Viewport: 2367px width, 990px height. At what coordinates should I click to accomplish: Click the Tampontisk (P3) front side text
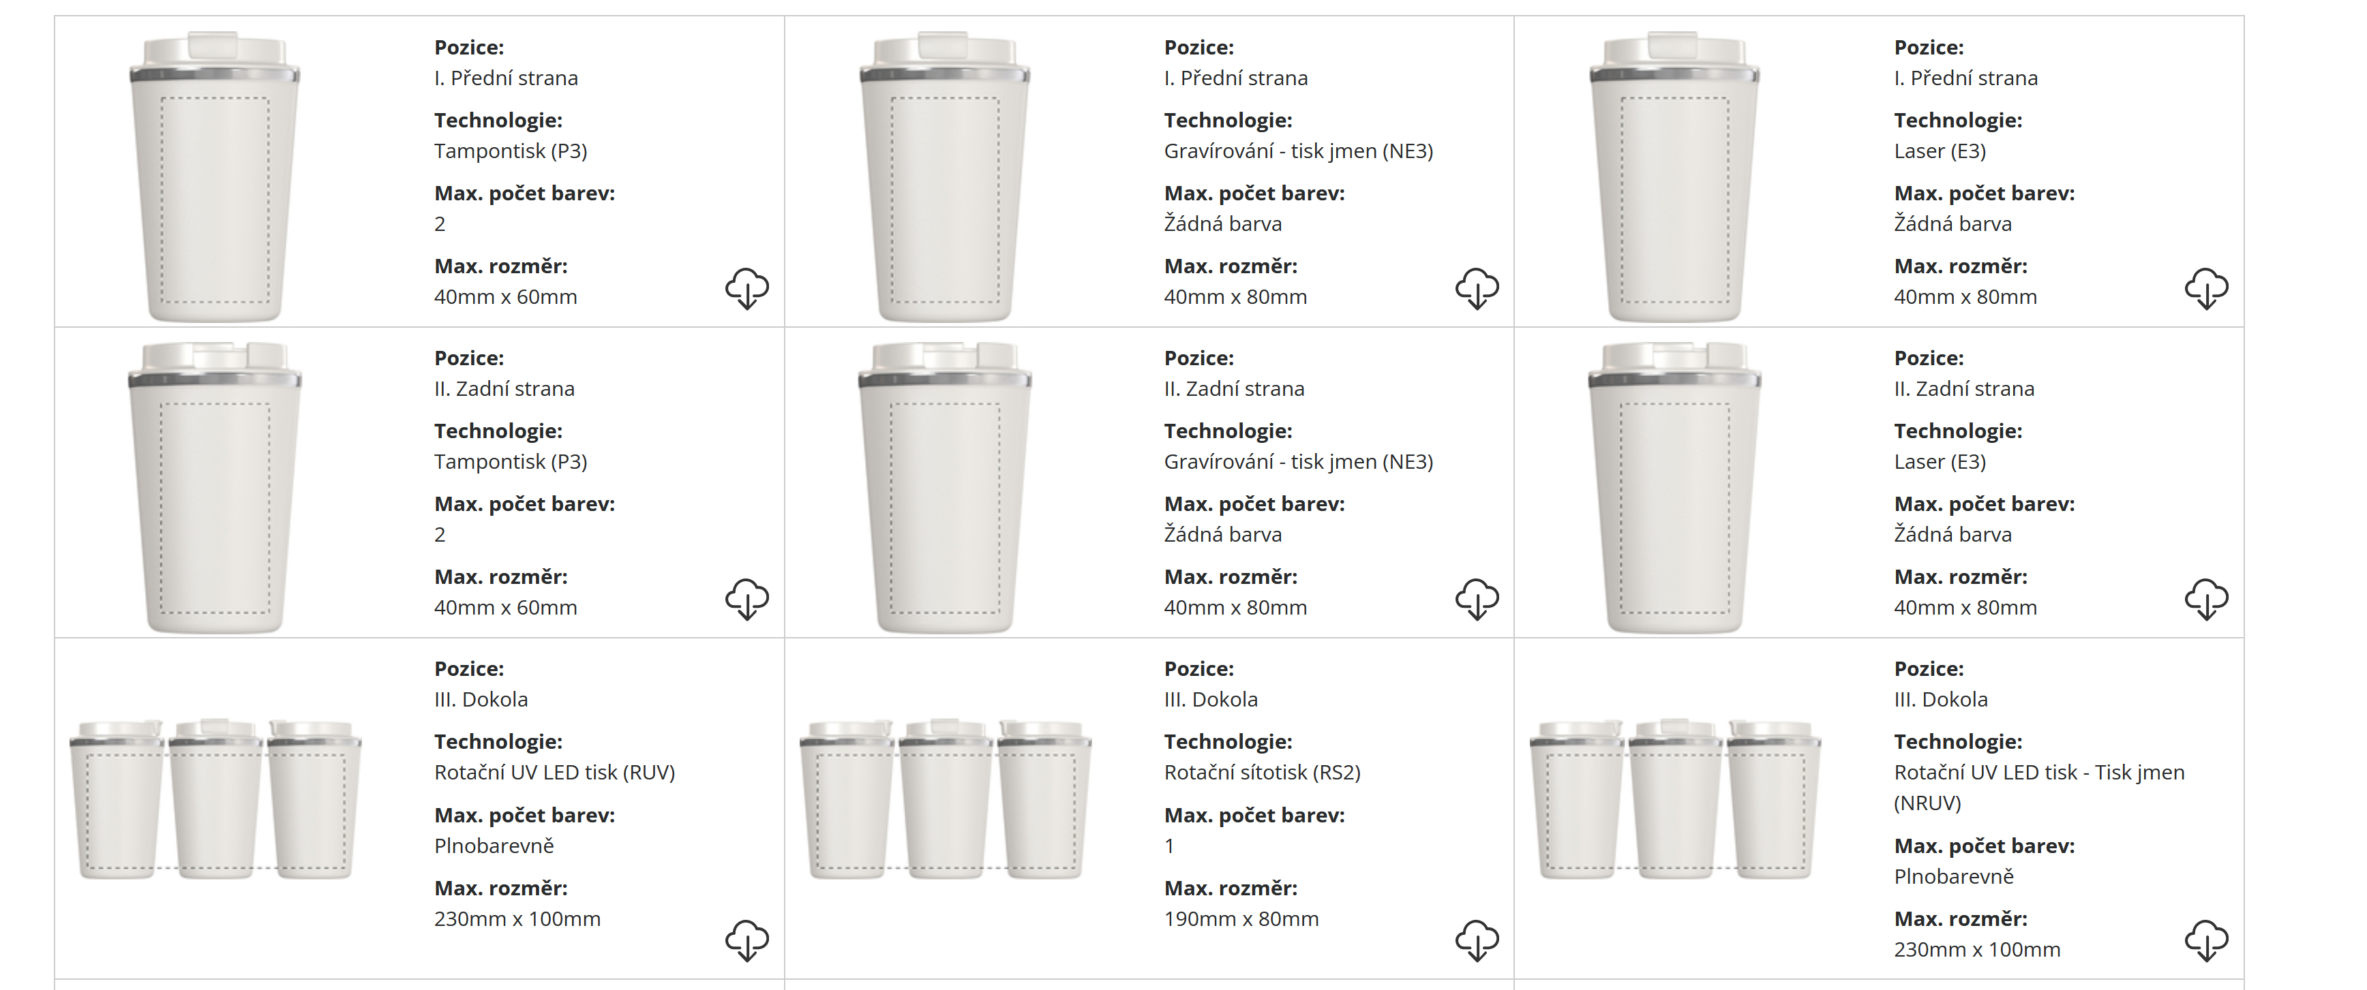pos(510,151)
